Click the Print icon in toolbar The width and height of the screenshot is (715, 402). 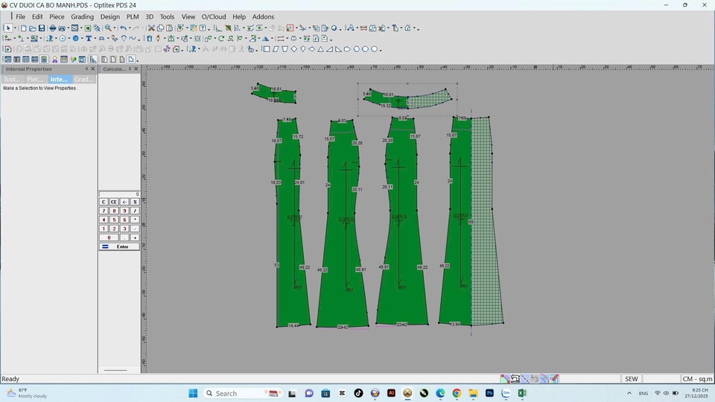coord(53,28)
